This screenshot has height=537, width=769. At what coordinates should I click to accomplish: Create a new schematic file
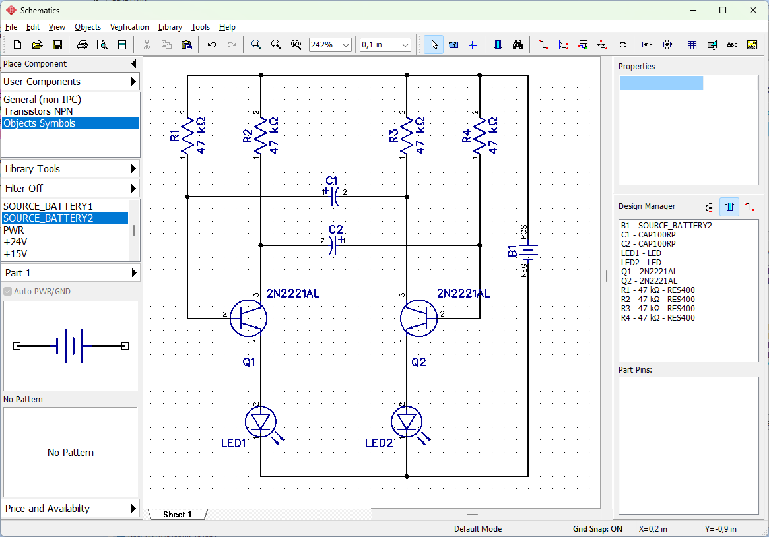coord(17,45)
